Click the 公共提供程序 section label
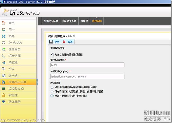Viewport: 172px width, 123px height. click(57, 48)
